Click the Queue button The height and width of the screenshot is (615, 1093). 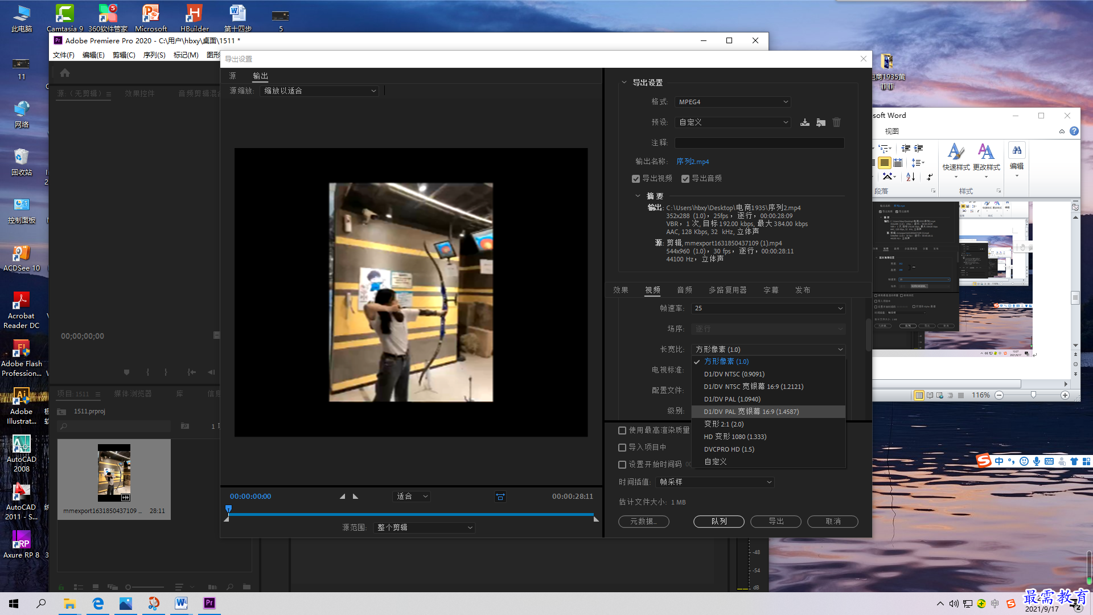click(719, 522)
